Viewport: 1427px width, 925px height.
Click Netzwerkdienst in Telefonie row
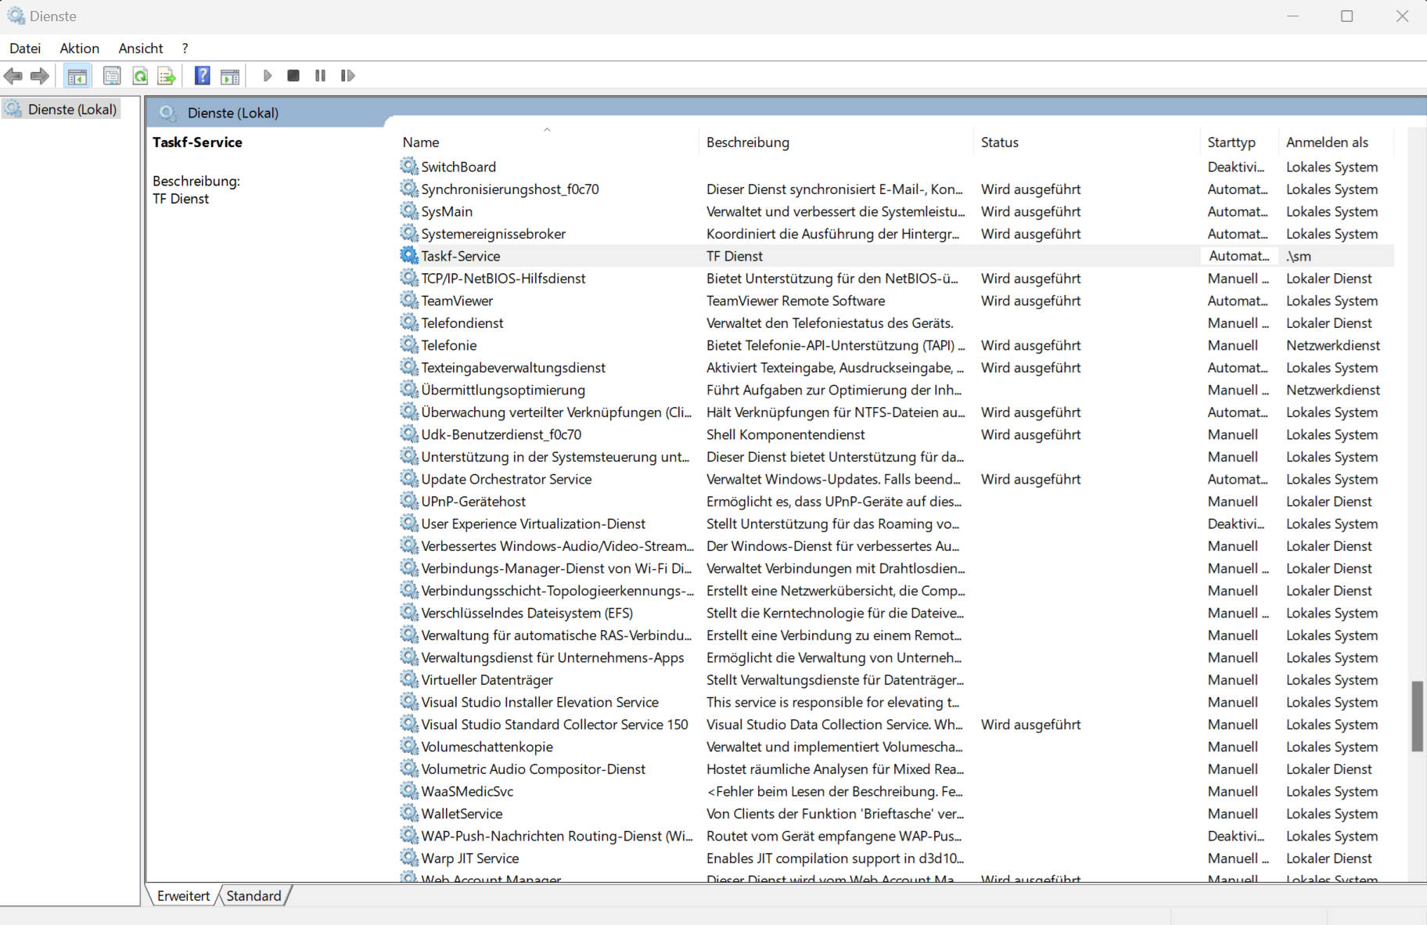click(x=1333, y=345)
